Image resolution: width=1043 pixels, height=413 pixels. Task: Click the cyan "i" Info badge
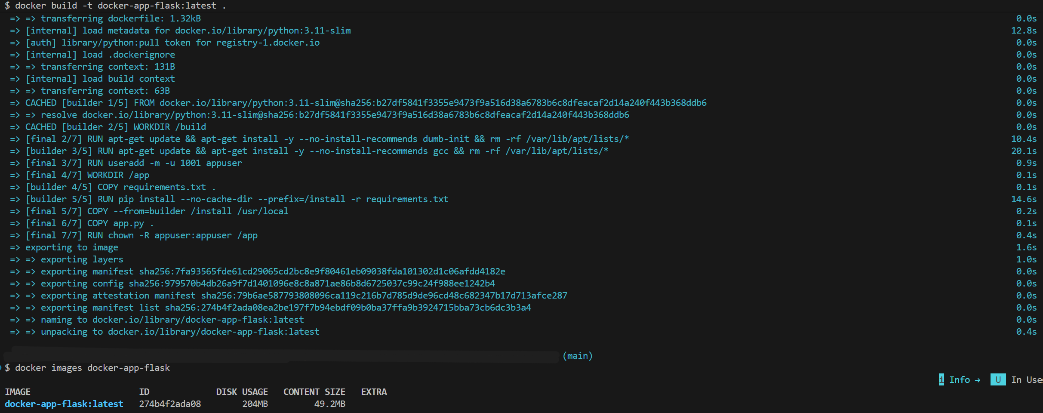(x=941, y=379)
